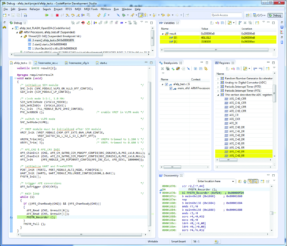Open the Enter location here dropdown
The image size is (287, 246).
point(233,181)
